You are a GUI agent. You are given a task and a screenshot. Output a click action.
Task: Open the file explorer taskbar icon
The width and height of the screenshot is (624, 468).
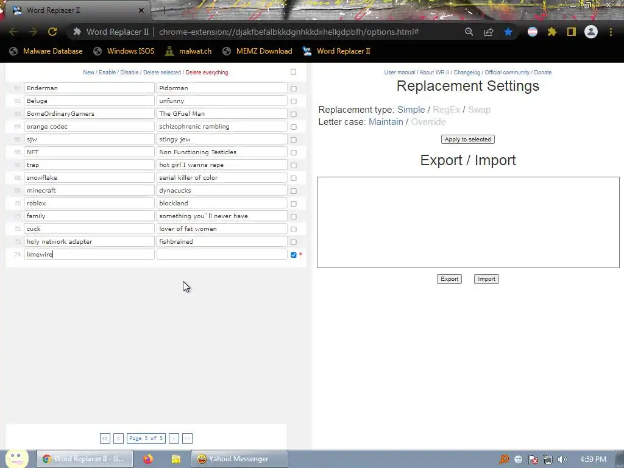(176, 459)
